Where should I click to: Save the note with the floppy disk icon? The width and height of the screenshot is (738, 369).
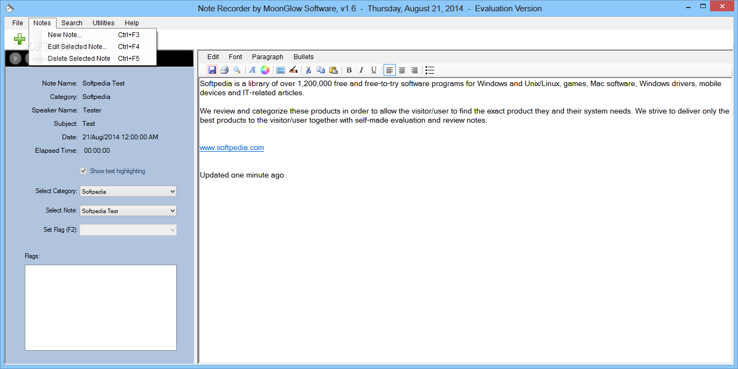coord(212,70)
